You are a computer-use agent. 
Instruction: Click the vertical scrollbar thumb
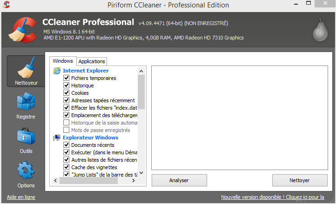pos(141,92)
